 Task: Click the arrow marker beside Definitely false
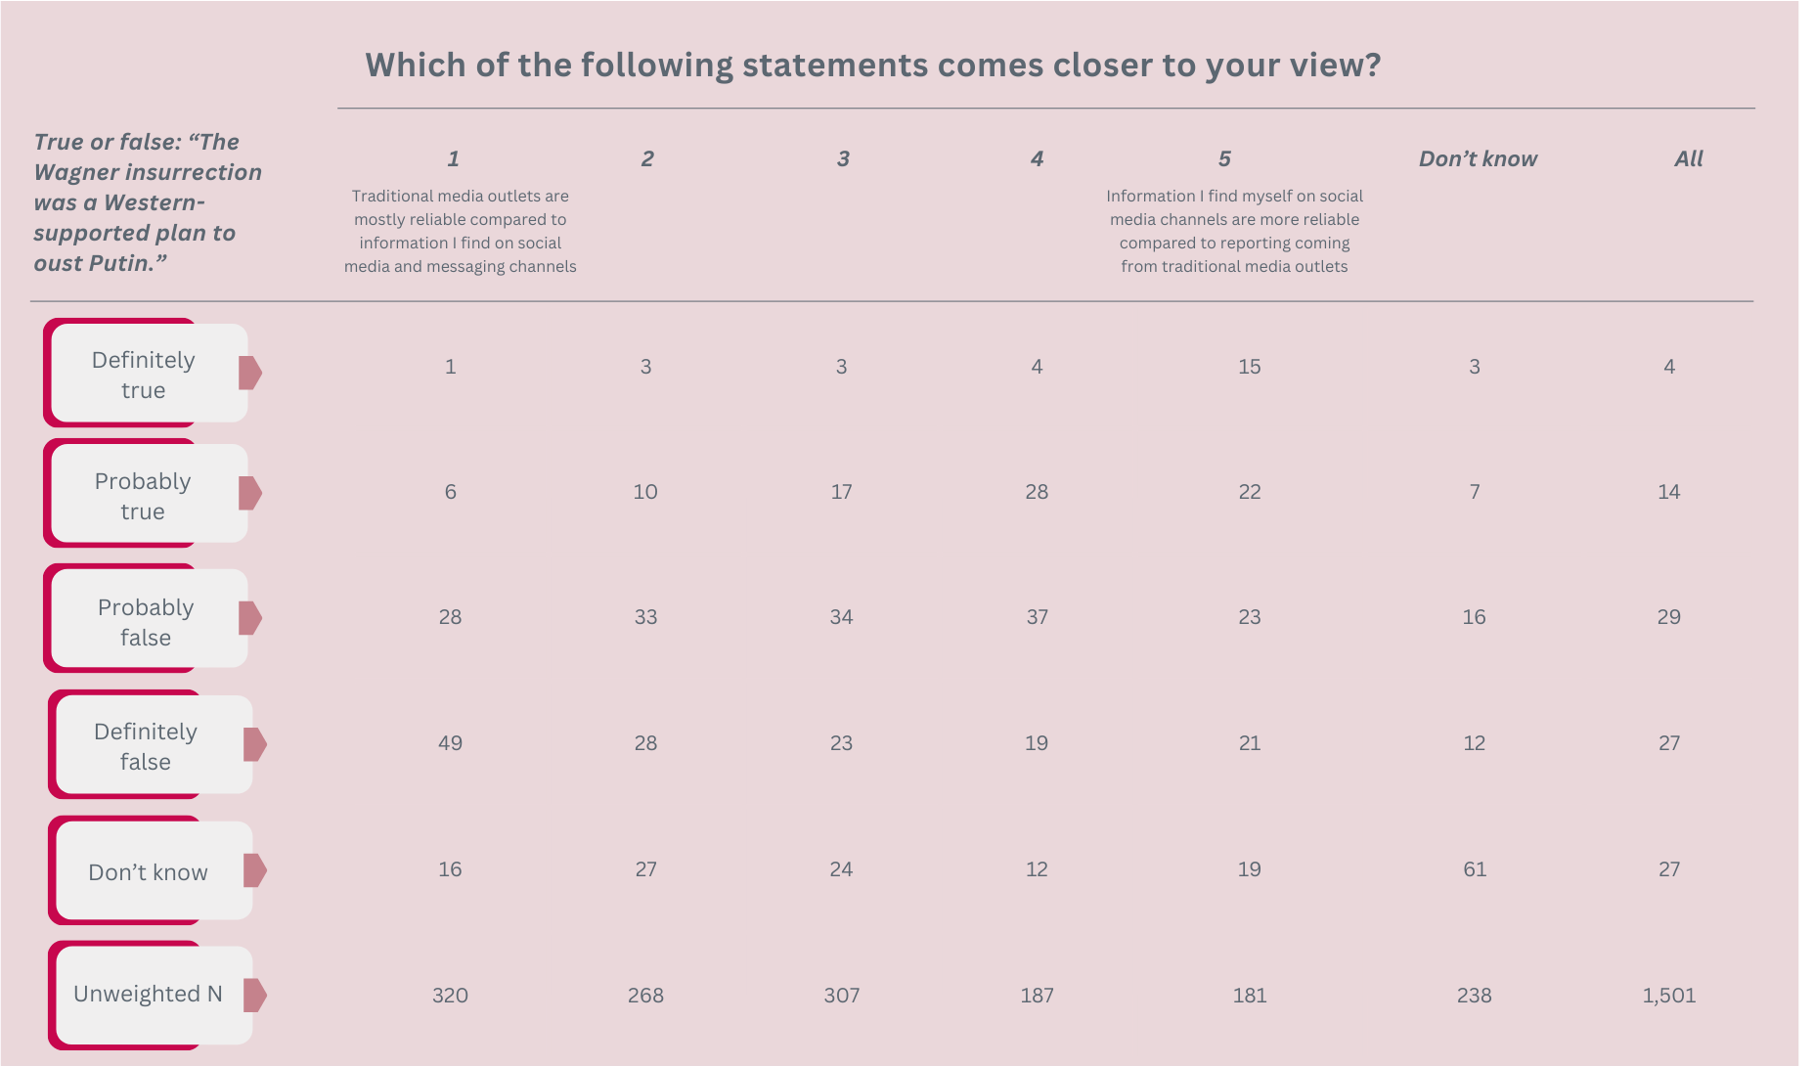click(255, 744)
